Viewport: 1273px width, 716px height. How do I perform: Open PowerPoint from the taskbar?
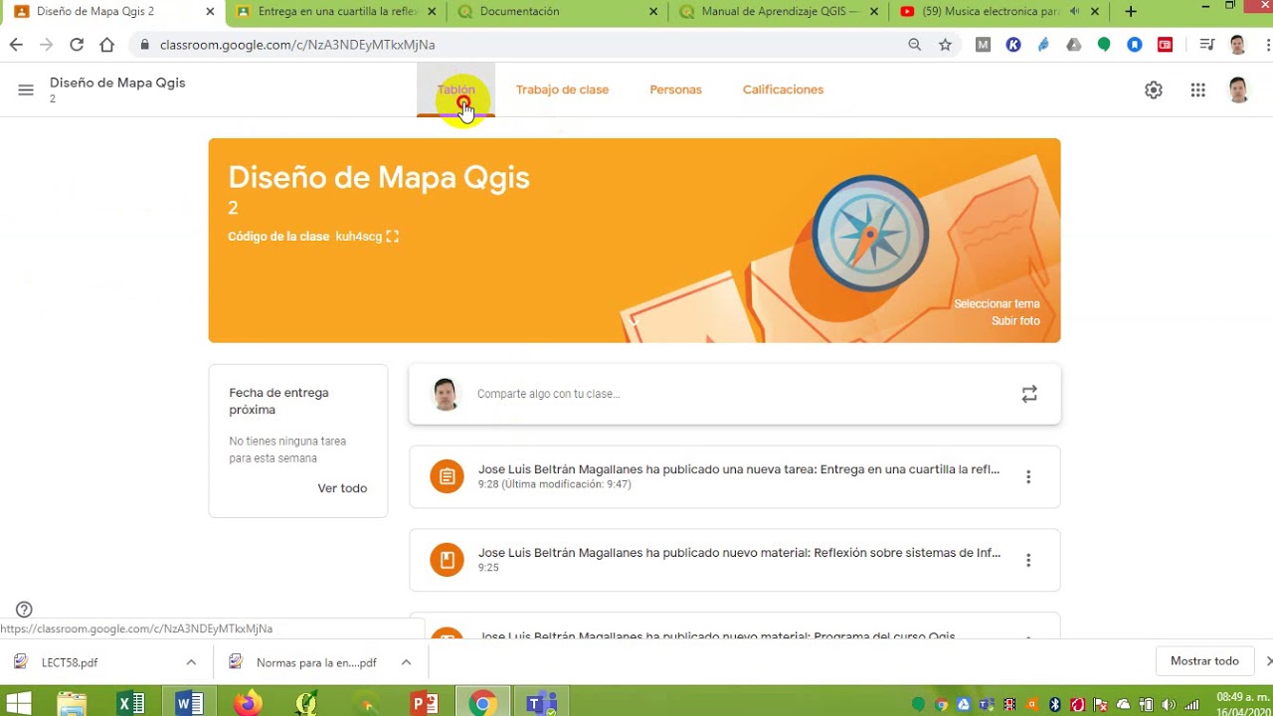click(425, 704)
